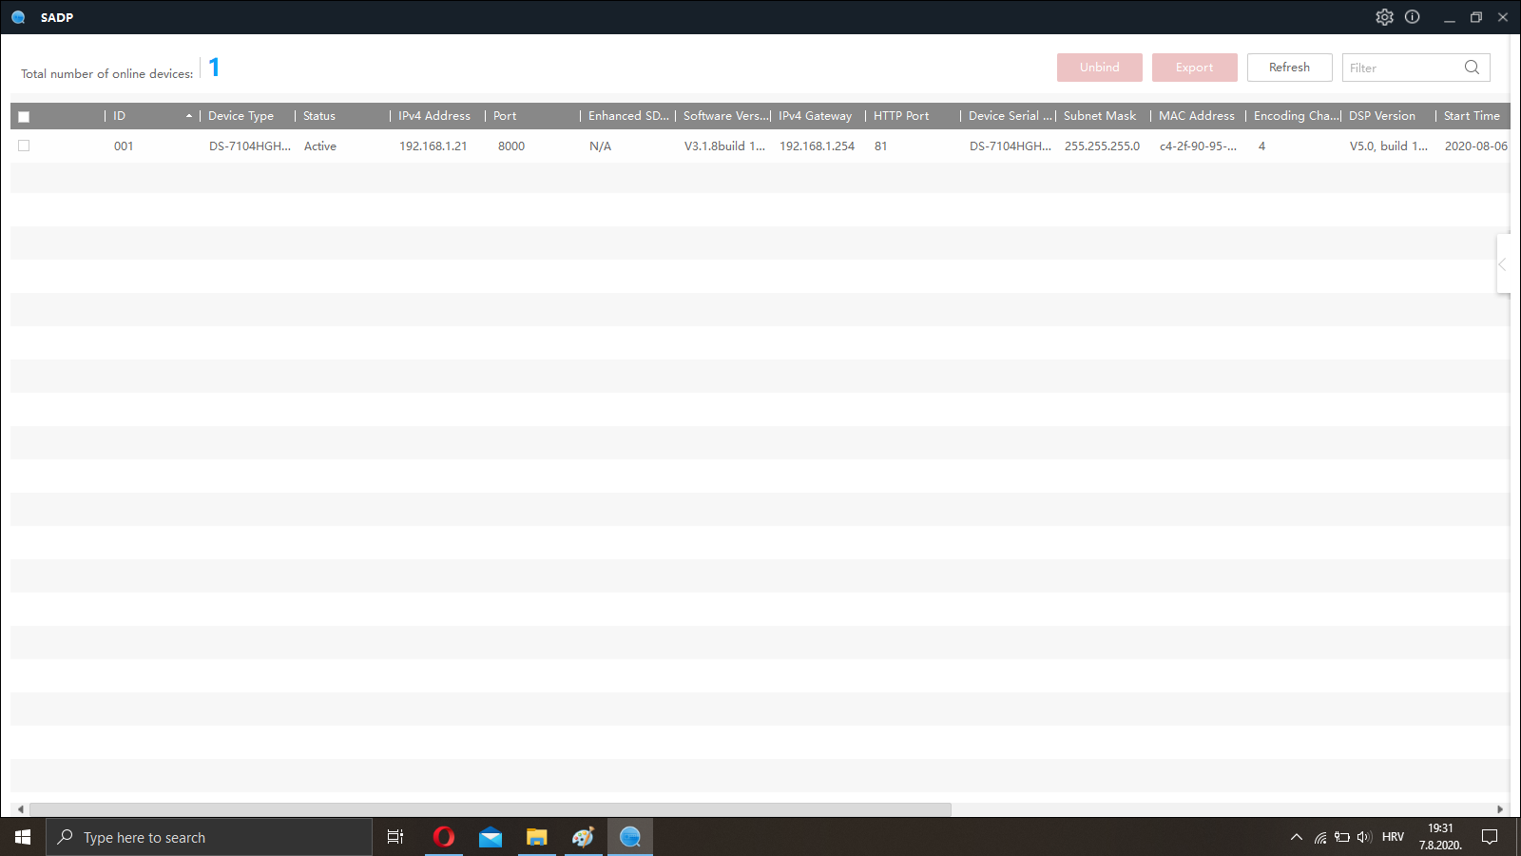Click the info icon in title bar

pyautogui.click(x=1413, y=17)
